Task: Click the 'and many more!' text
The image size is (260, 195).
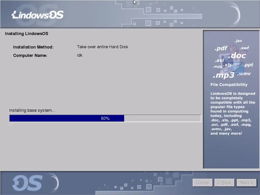Action: (x=226, y=133)
